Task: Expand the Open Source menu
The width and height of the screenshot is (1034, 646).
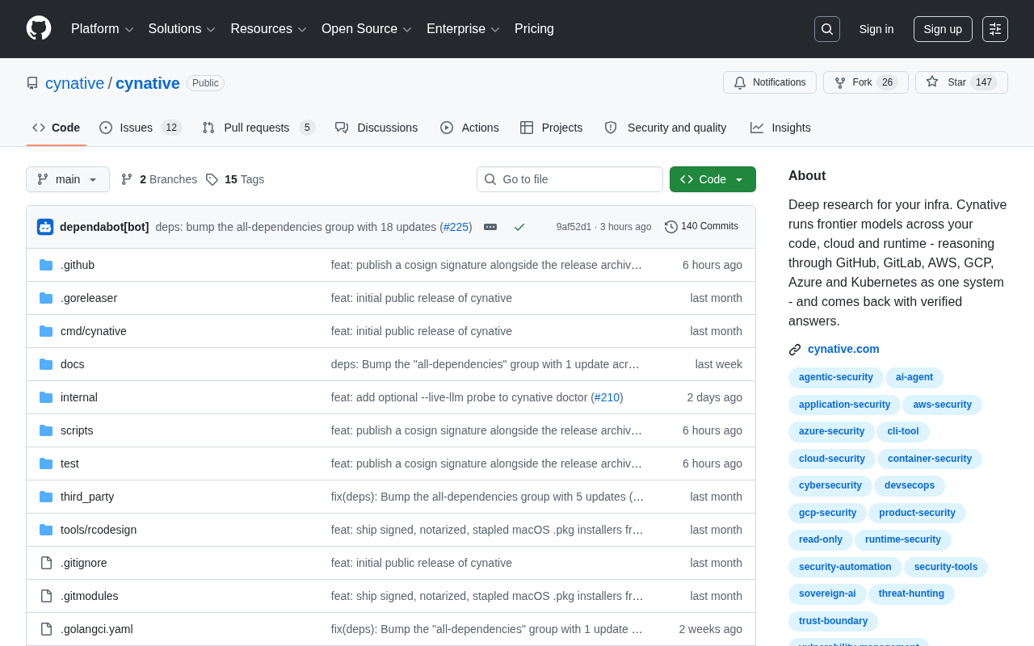Action: pyautogui.click(x=367, y=29)
